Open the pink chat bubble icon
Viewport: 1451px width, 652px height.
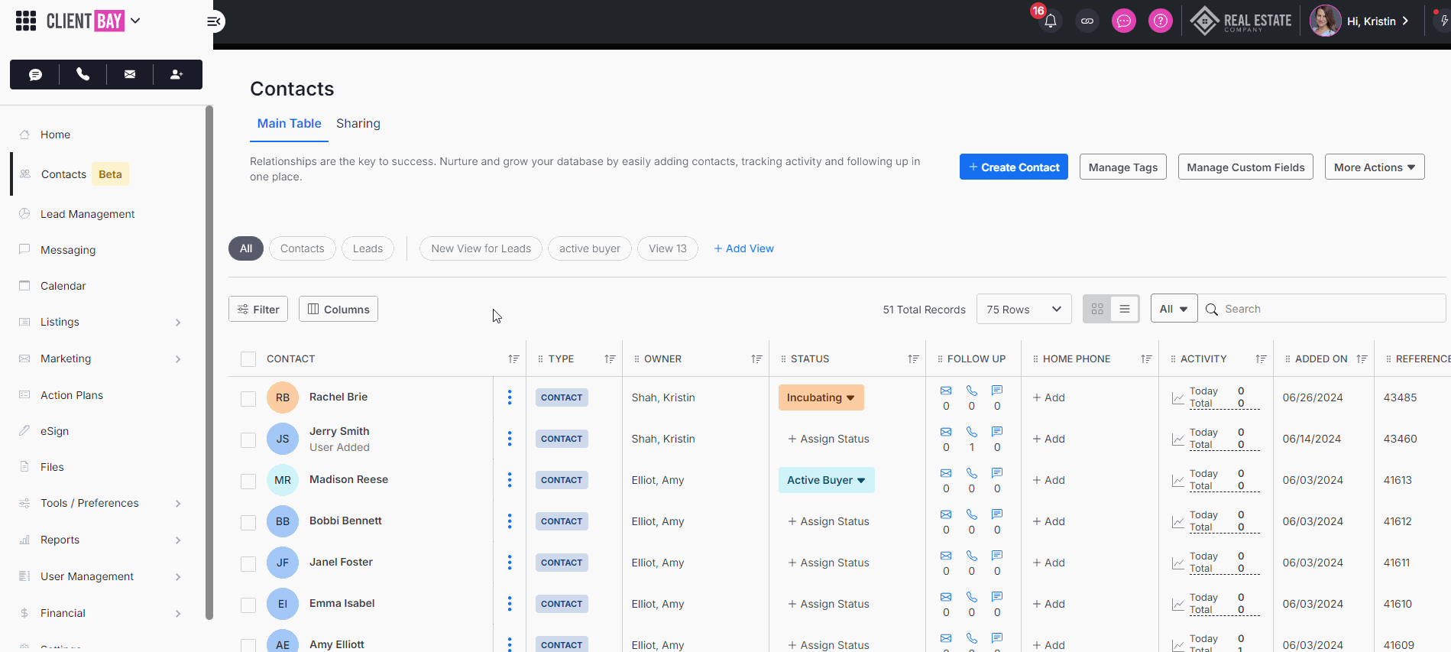(1123, 21)
